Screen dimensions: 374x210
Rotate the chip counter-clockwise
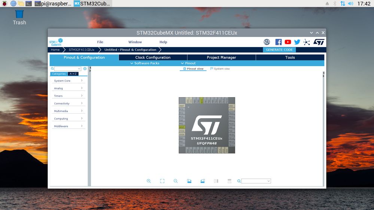coord(203,181)
